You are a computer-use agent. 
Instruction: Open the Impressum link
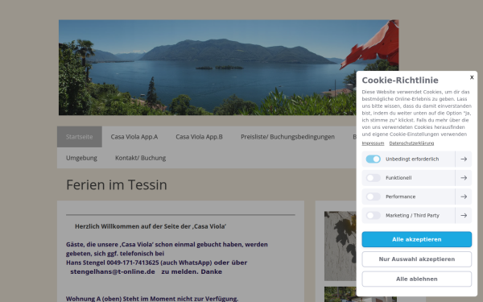pyautogui.click(x=373, y=143)
